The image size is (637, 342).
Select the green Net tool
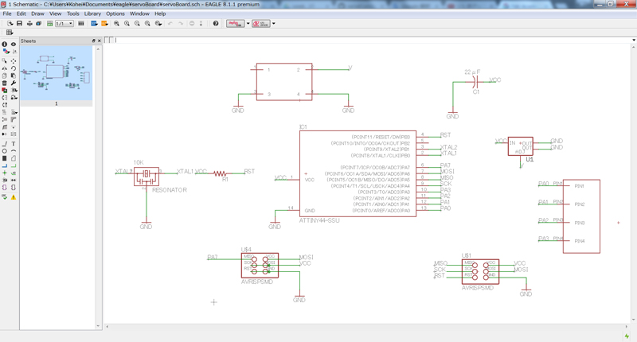pyautogui.click(x=14, y=166)
